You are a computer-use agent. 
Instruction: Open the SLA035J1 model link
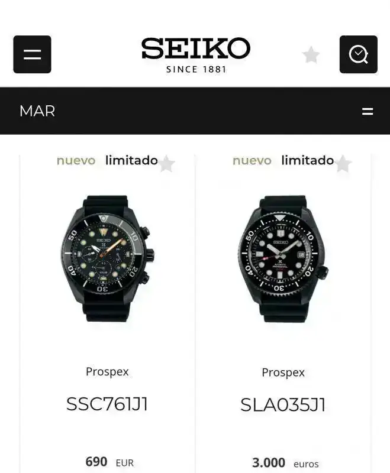pyautogui.click(x=283, y=404)
